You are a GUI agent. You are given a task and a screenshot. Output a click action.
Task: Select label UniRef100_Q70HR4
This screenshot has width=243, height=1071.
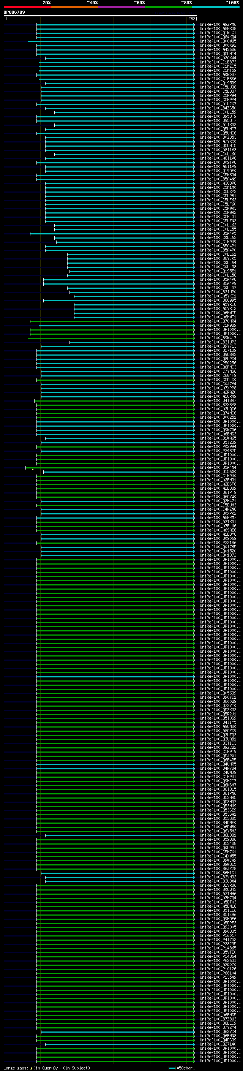[x=218, y=321]
